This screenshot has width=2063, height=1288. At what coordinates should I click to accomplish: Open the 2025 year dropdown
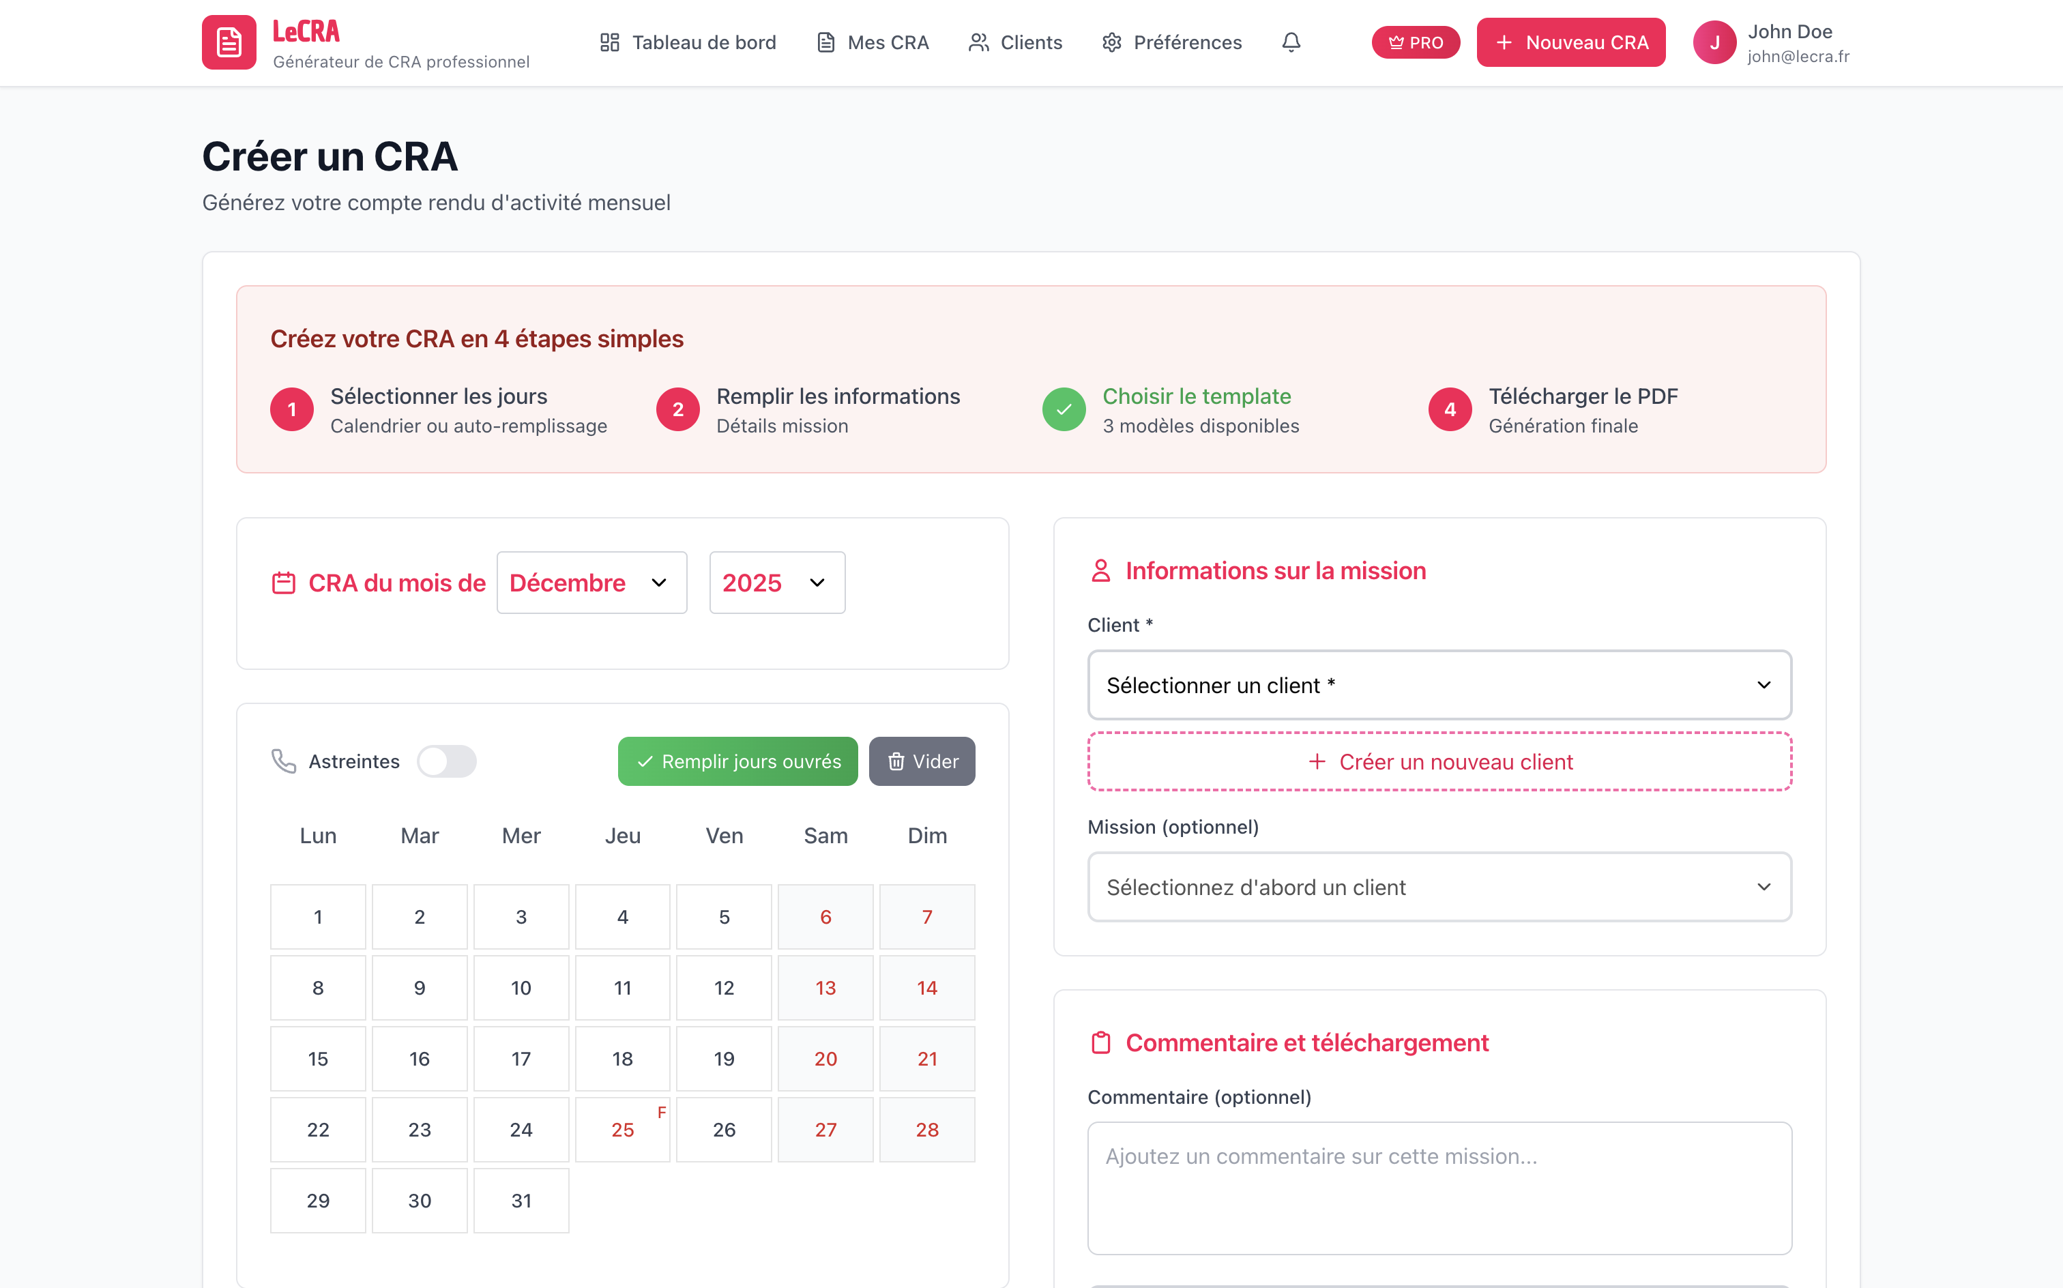click(x=775, y=582)
